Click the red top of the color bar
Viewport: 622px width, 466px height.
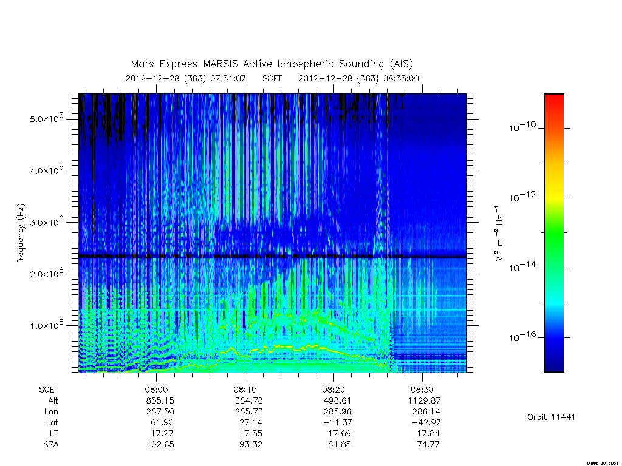[x=554, y=101]
